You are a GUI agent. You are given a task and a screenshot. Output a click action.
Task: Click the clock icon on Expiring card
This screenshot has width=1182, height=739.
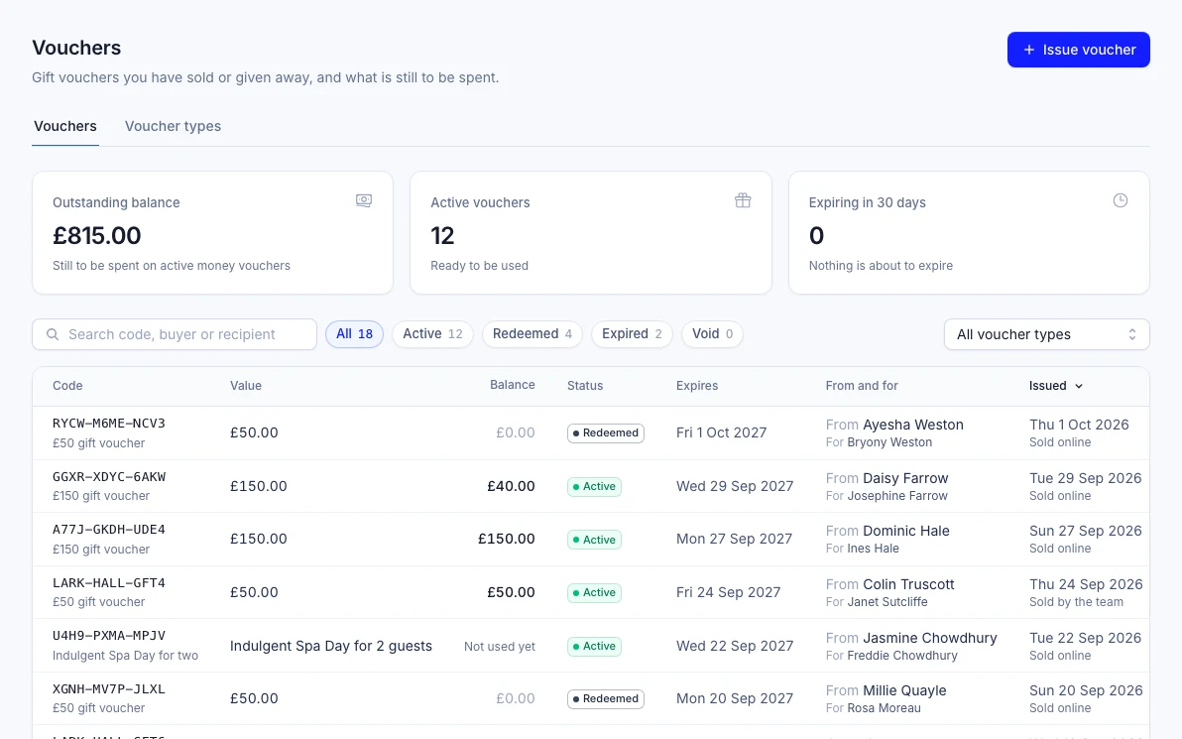point(1121,200)
